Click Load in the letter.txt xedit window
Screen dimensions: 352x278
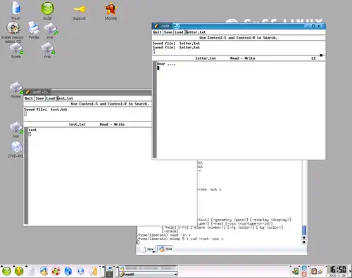179,32
